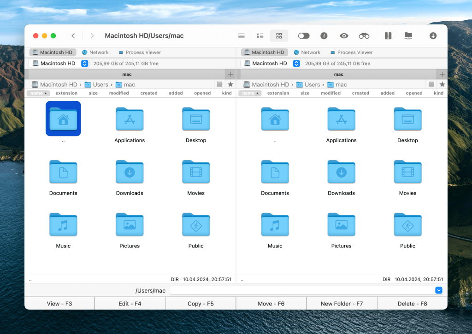Viewport: 472px width, 334px height.
Task: Switch to full list view mode
Action: click(x=241, y=36)
